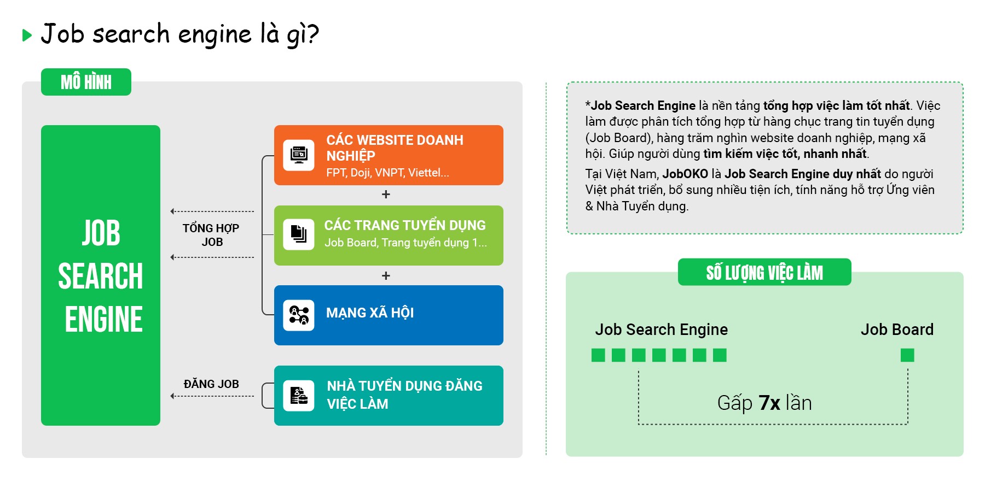Click NHÀ TUYỂN DỤNG ĐĂNG VIỆC LÀM text

pos(404,395)
